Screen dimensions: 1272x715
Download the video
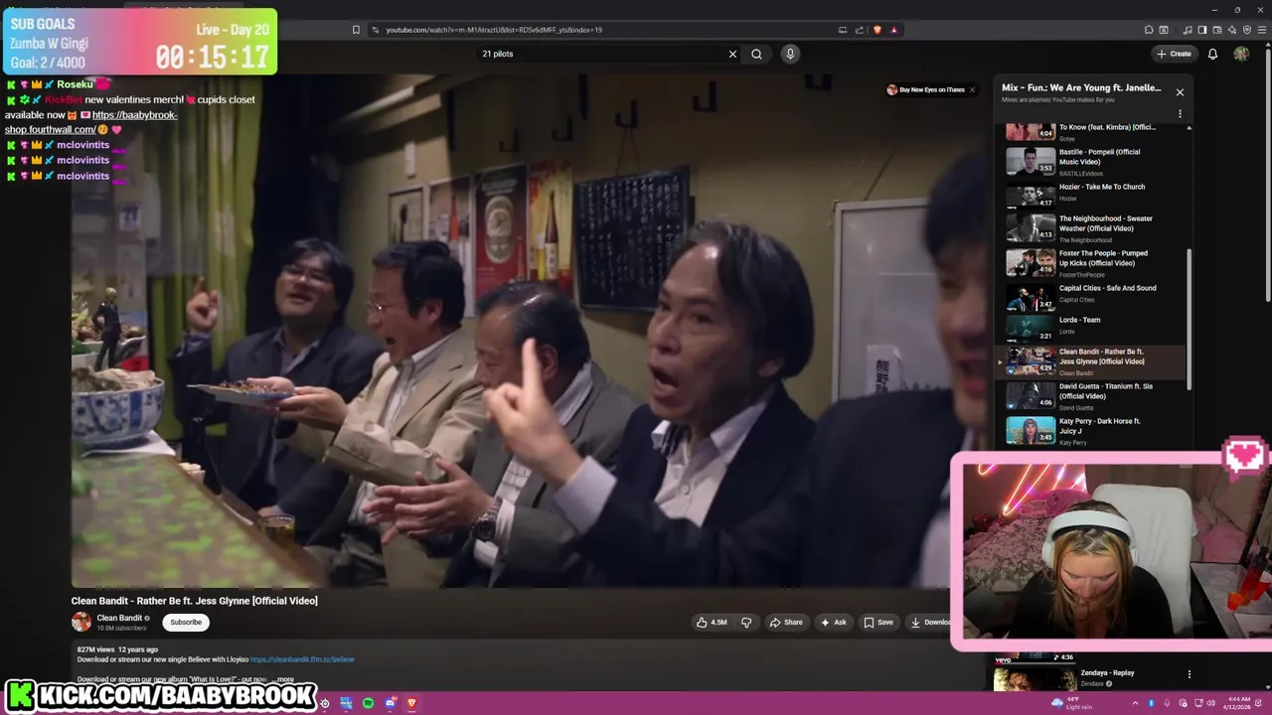[930, 623]
